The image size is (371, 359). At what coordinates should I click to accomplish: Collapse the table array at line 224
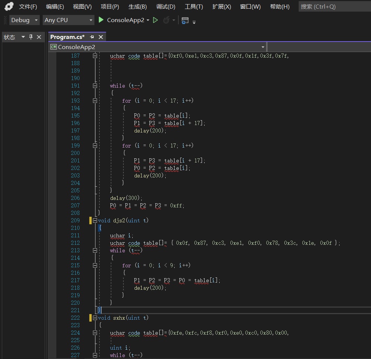(x=95, y=333)
